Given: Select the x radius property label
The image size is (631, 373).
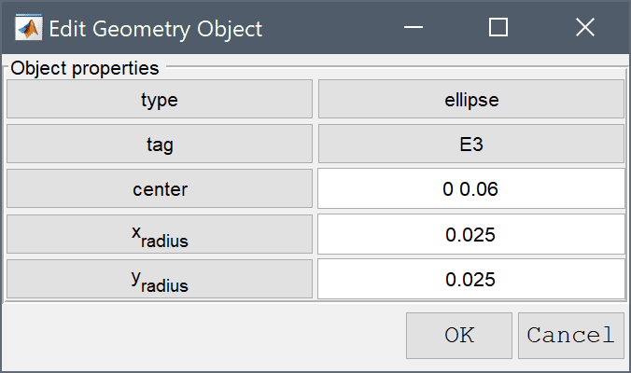Looking at the screenshot, I should [160, 234].
